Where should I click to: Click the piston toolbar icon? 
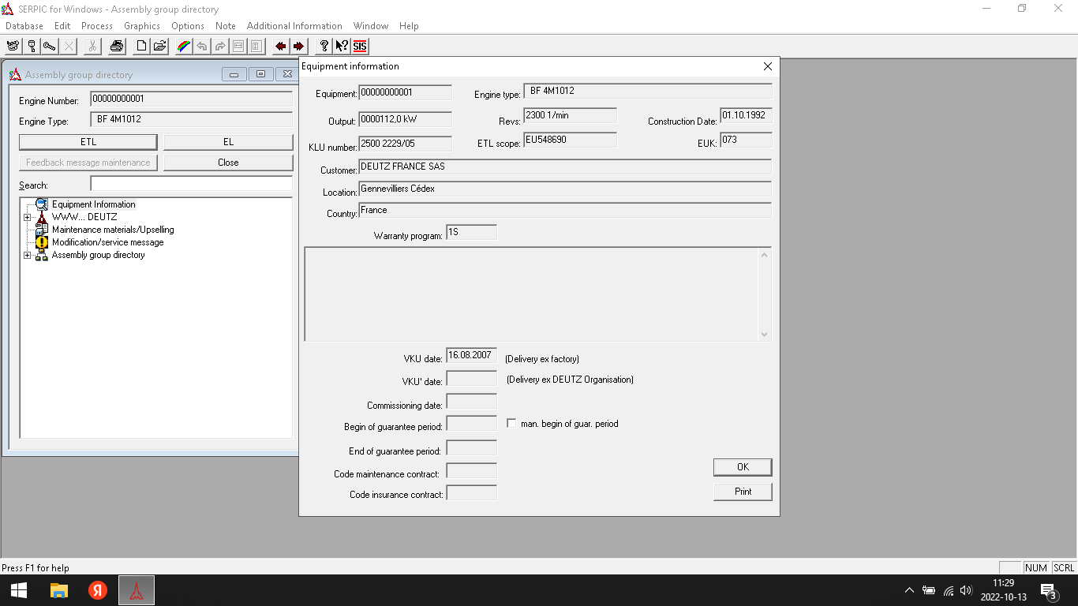click(x=32, y=46)
